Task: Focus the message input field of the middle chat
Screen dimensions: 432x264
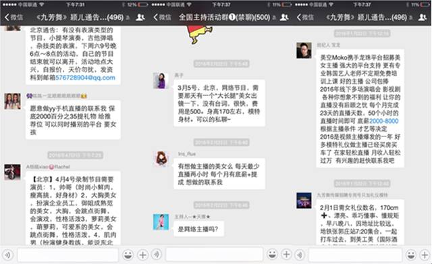Action: coord(215,254)
